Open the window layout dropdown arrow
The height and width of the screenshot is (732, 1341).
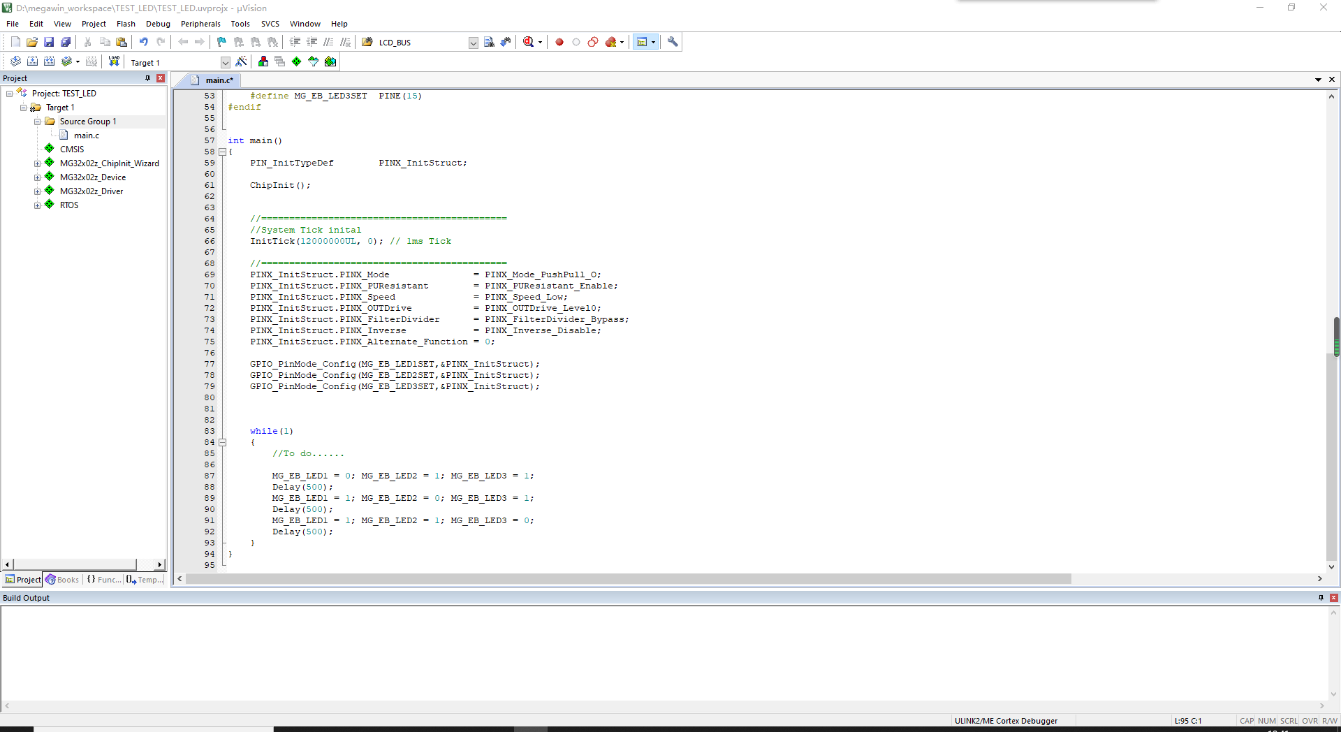[654, 42]
